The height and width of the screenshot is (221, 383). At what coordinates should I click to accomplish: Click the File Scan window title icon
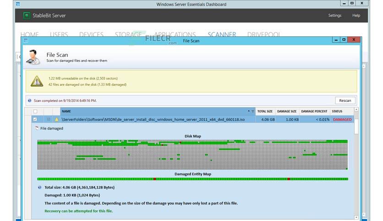pos(26,41)
